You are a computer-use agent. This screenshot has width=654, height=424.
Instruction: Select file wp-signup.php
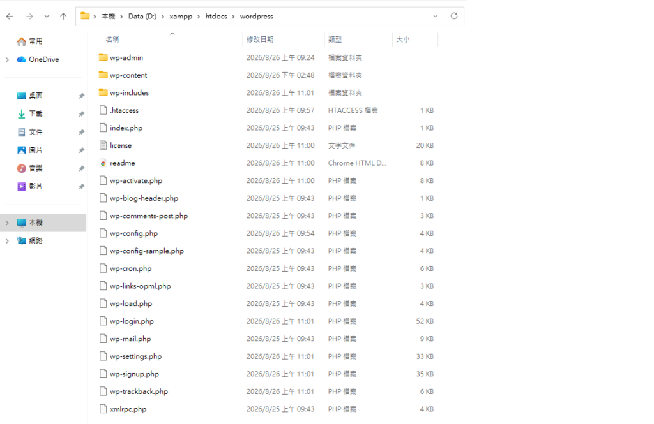click(134, 374)
